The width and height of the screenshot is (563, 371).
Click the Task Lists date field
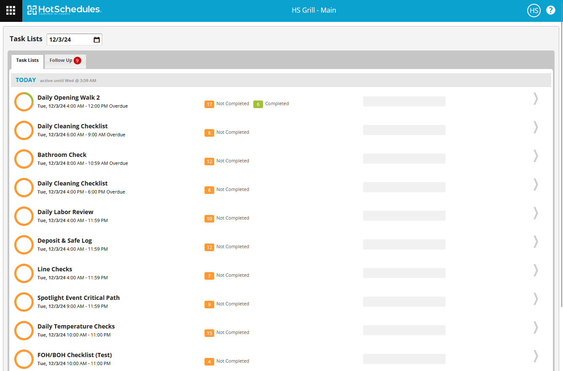click(74, 40)
